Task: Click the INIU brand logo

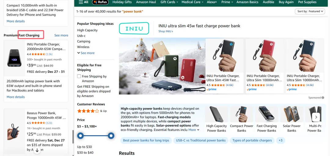Action: click(134, 28)
